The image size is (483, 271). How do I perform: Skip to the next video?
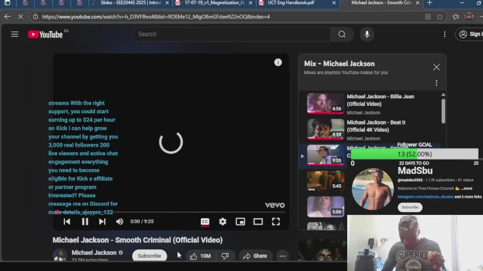[x=102, y=222]
